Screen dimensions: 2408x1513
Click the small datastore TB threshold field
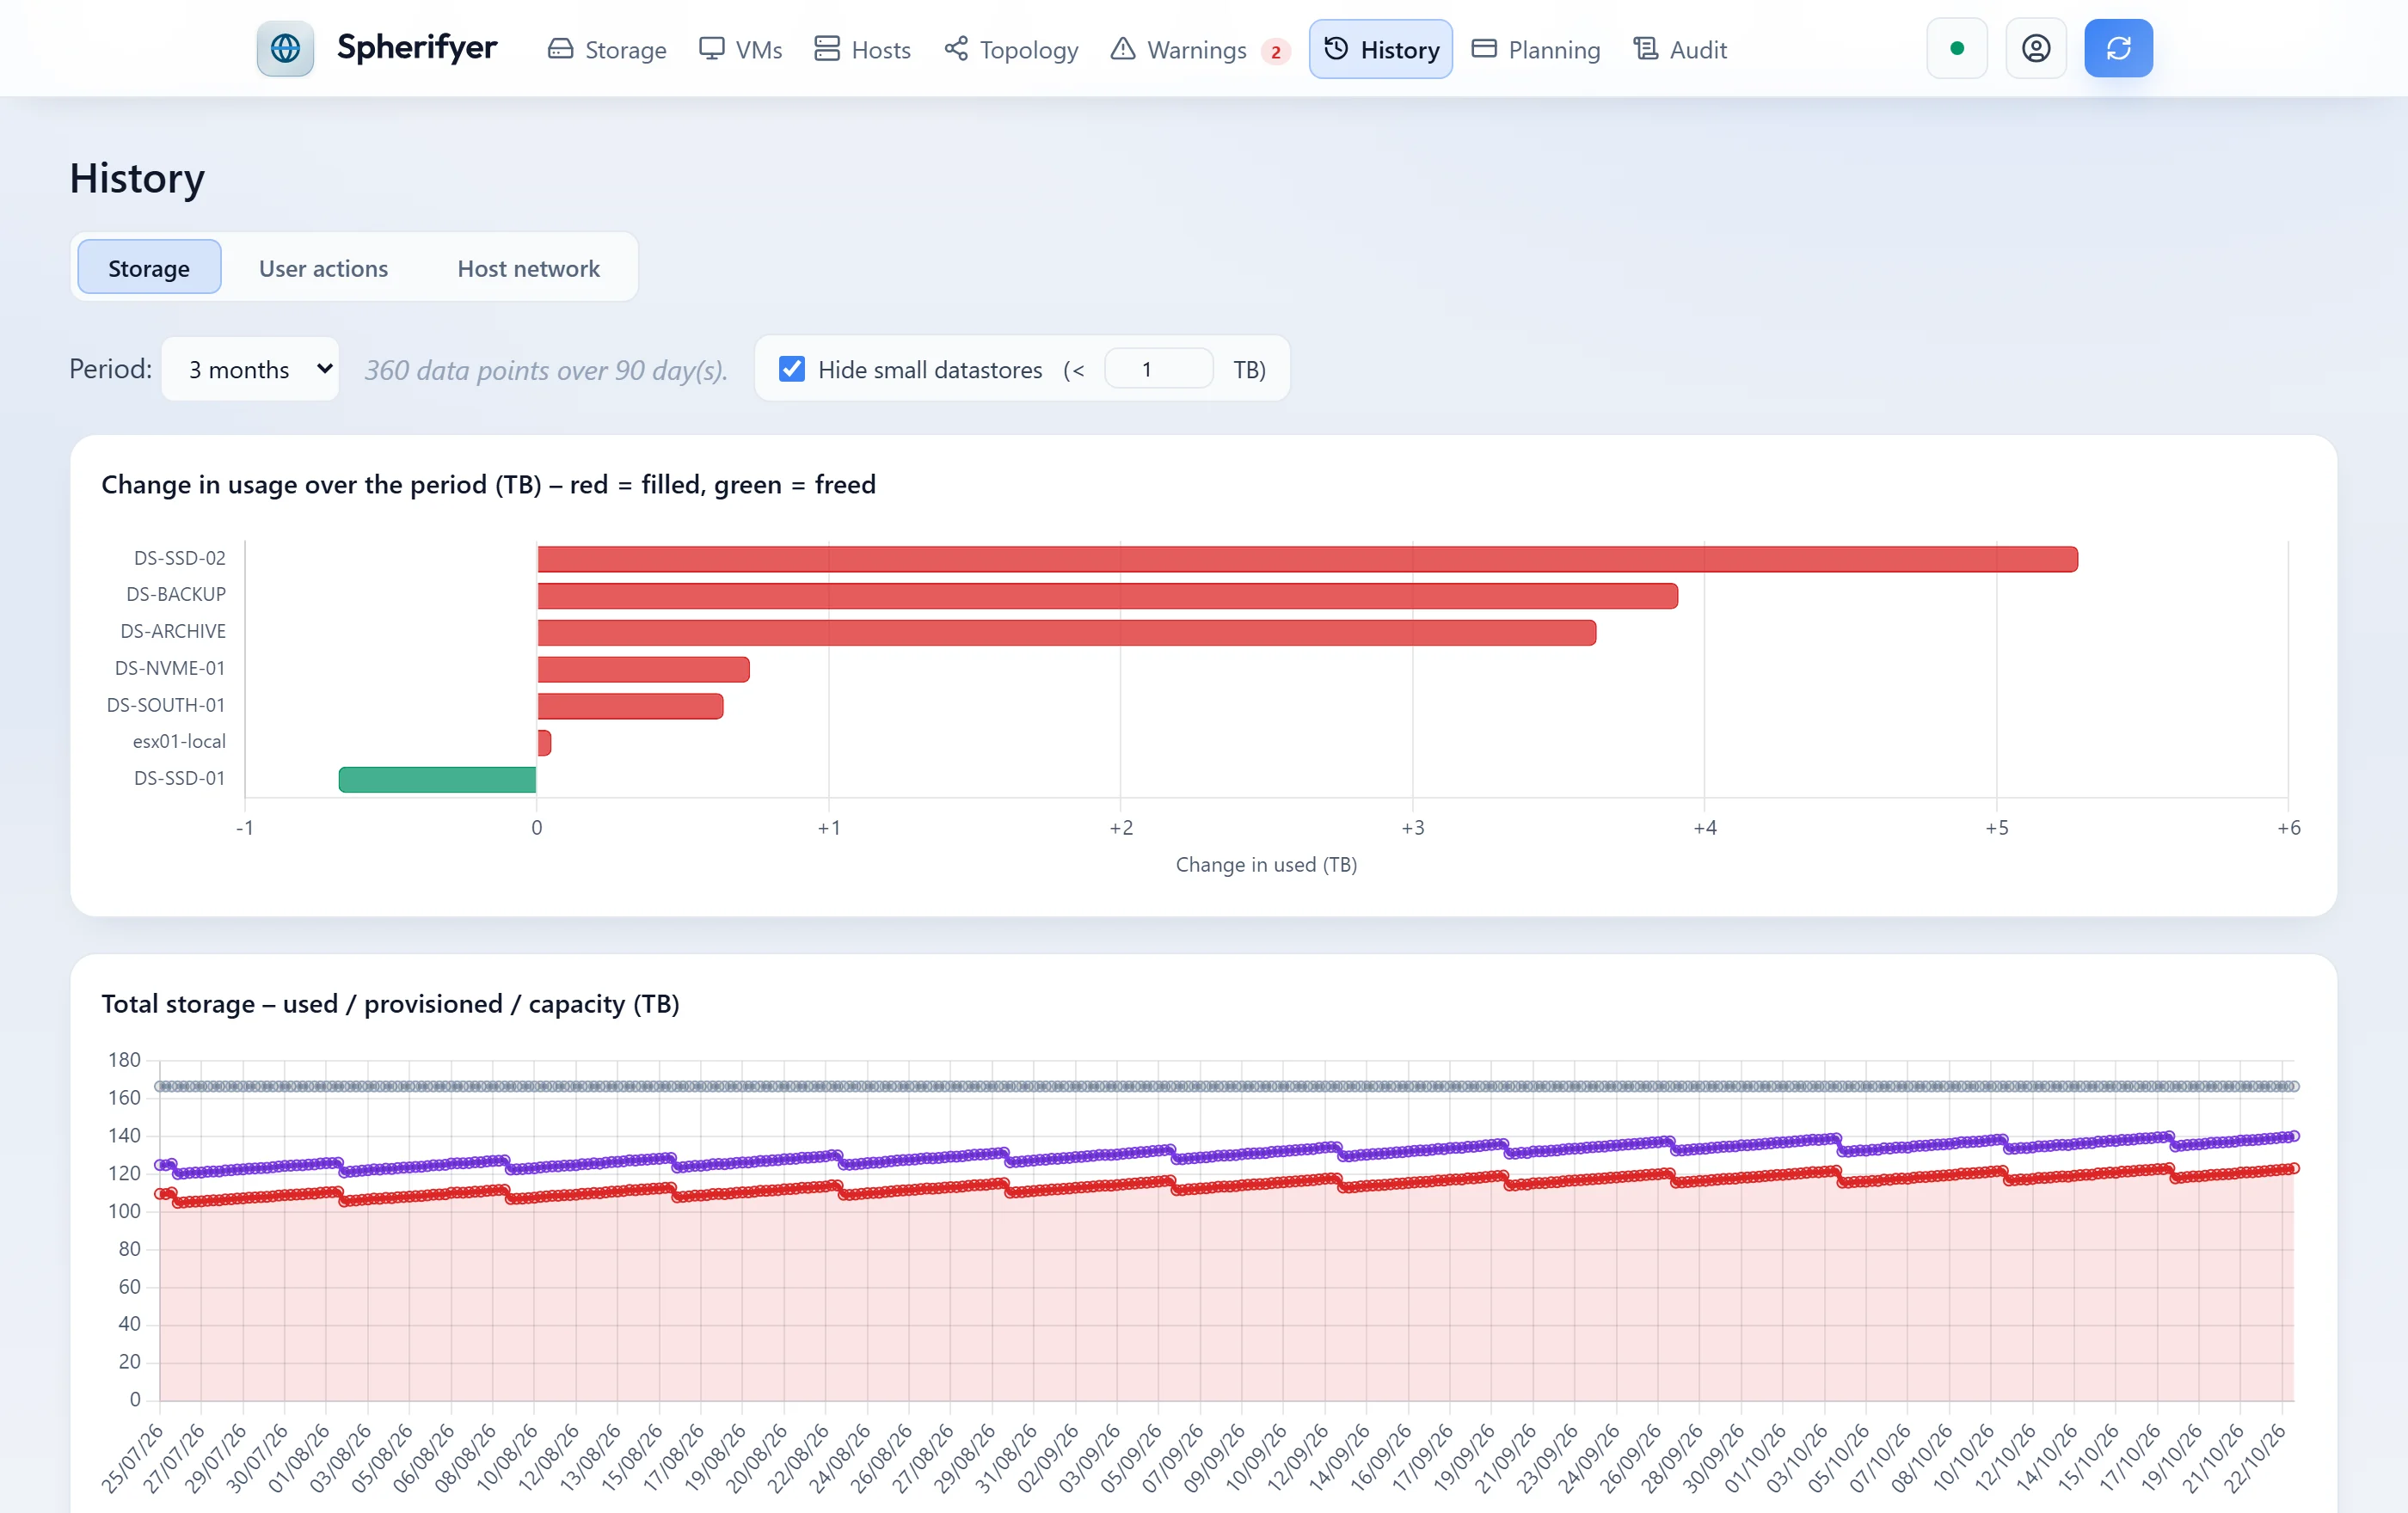click(x=1158, y=370)
